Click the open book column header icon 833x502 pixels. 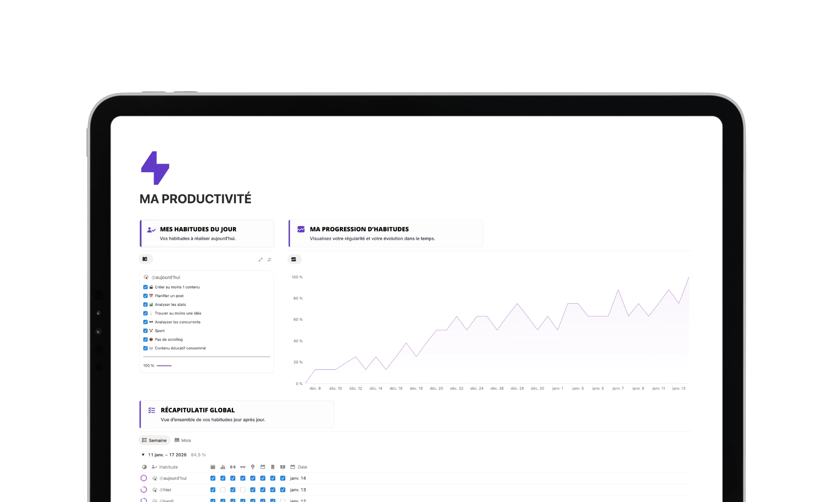pyautogui.click(x=283, y=467)
